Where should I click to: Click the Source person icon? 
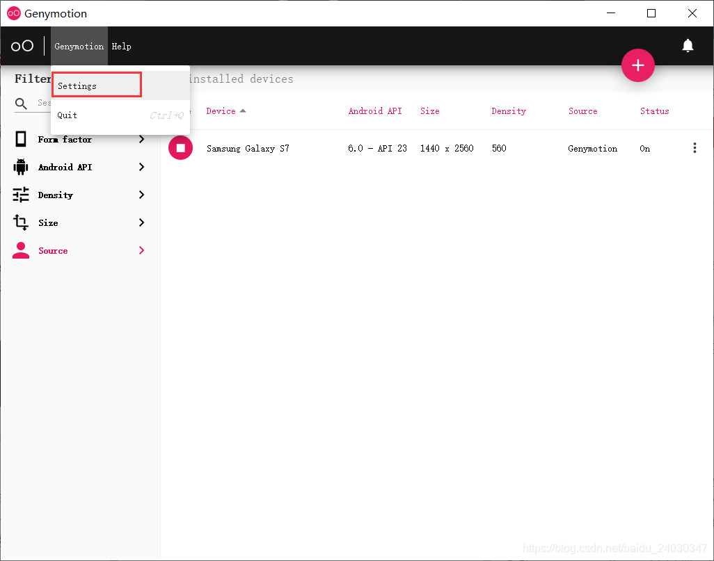(x=20, y=250)
